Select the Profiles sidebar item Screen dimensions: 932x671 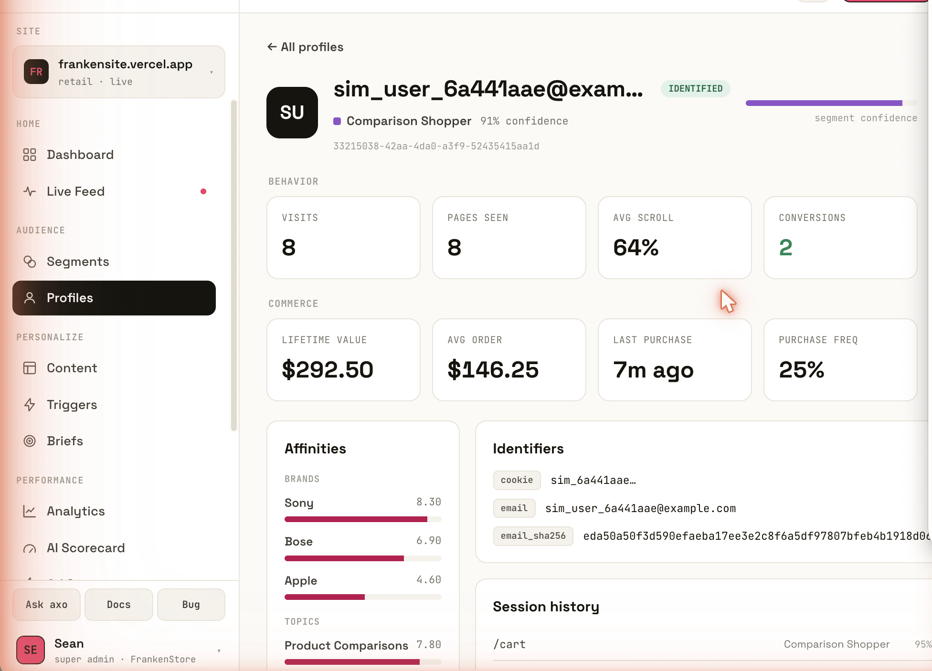coord(114,298)
